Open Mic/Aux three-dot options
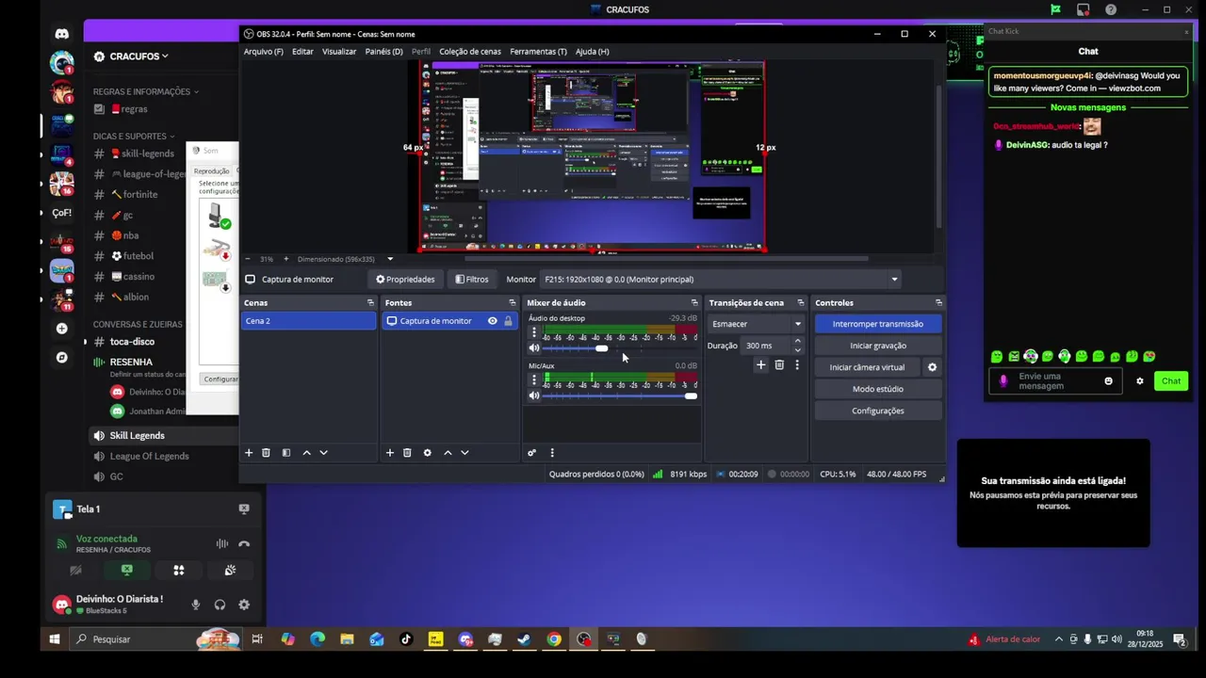 tap(533, 380)
